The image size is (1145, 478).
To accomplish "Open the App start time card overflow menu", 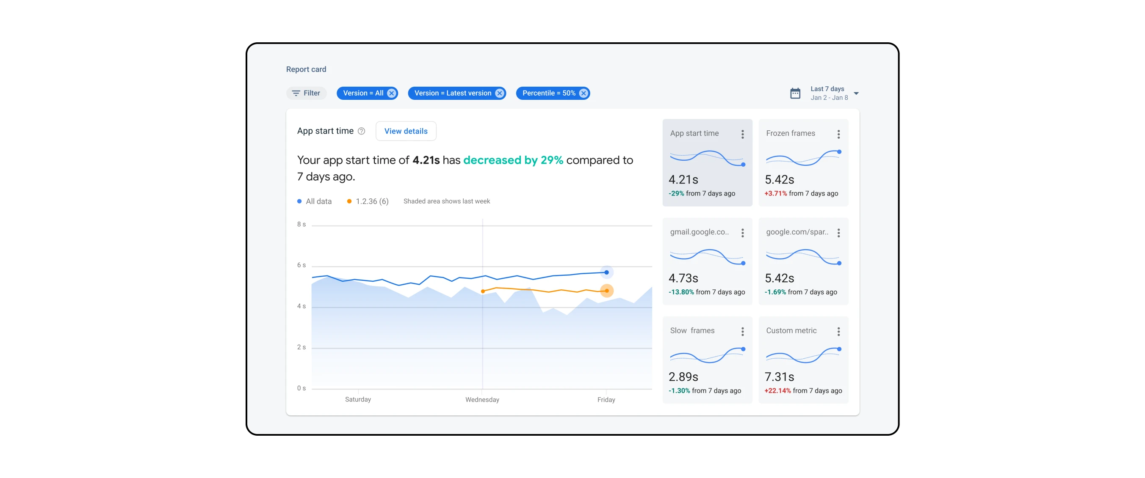I will [x=742, y=134].
